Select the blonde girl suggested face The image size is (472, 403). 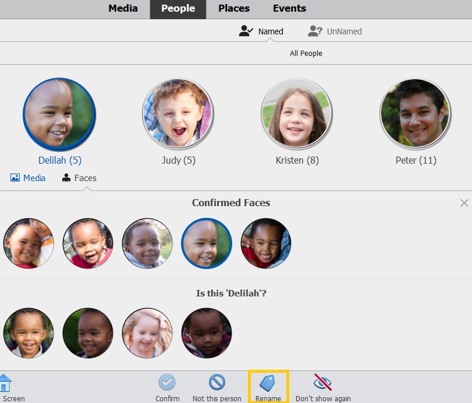click(147, 333)
